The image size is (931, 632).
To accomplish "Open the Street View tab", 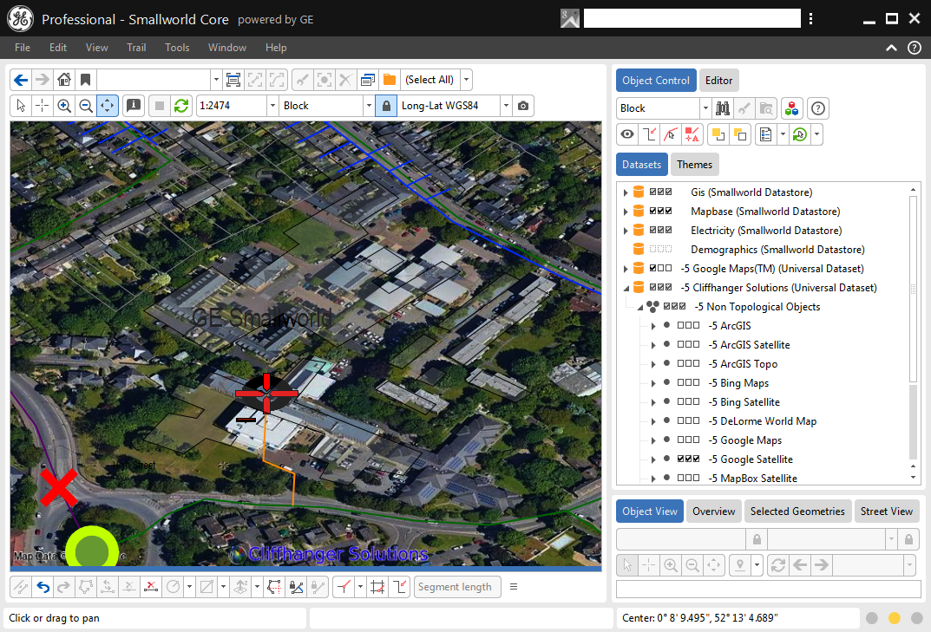I will click(887, 511).
